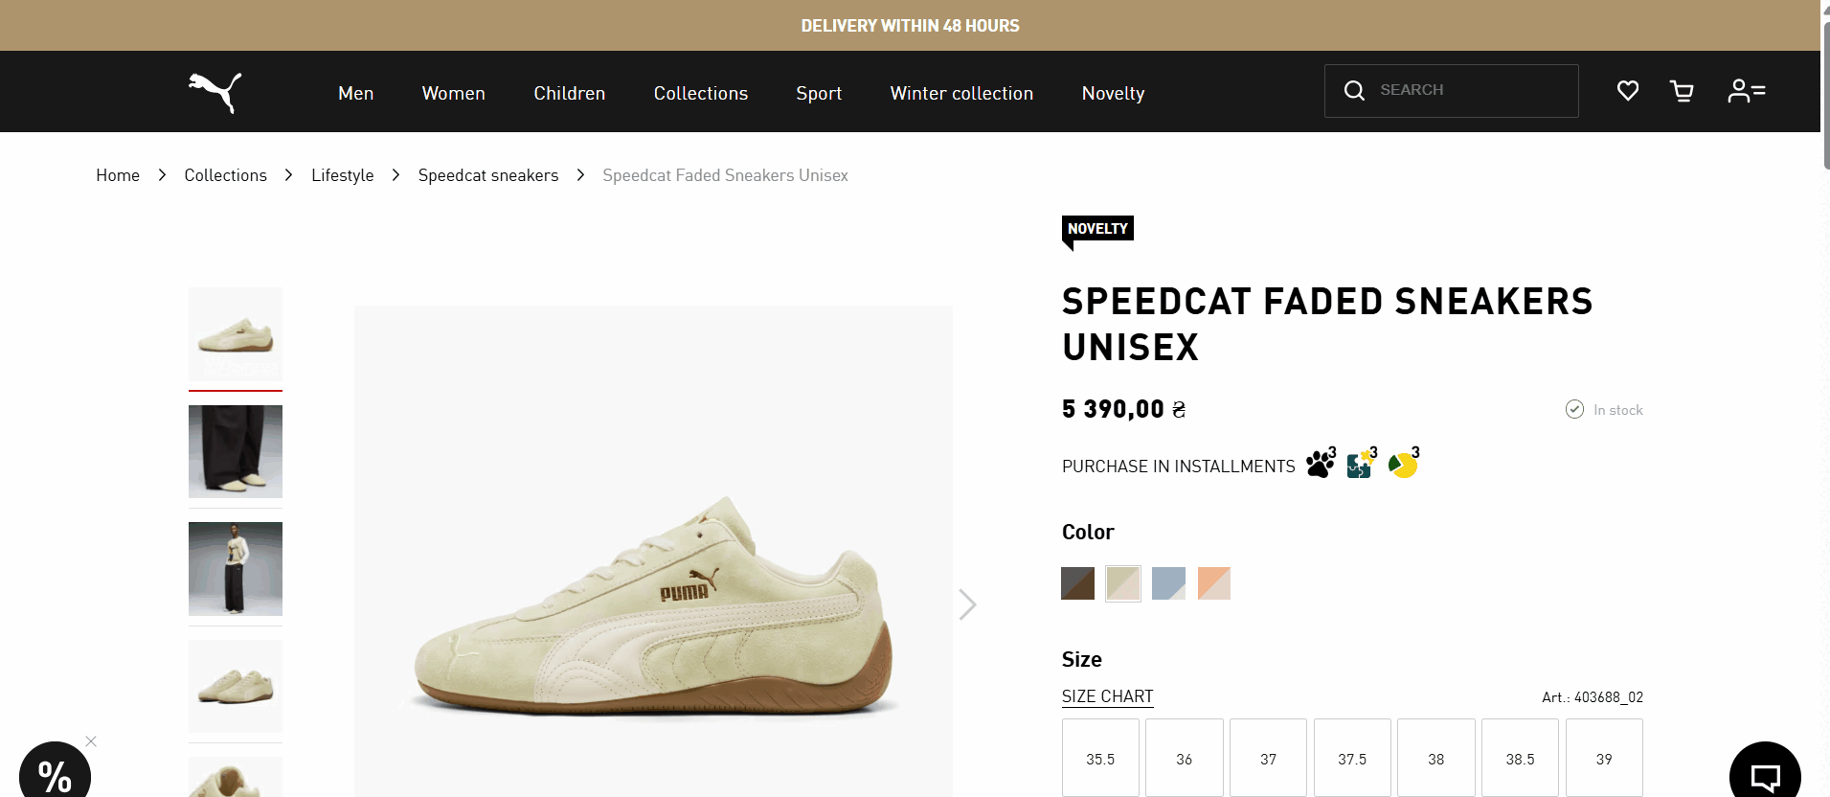Image resolution: width=1830 pixels, height=797 pixels.
Task: Click the puzzle-piece installment payment icon
Action: pyautogui.click(x=1361, y=464)
